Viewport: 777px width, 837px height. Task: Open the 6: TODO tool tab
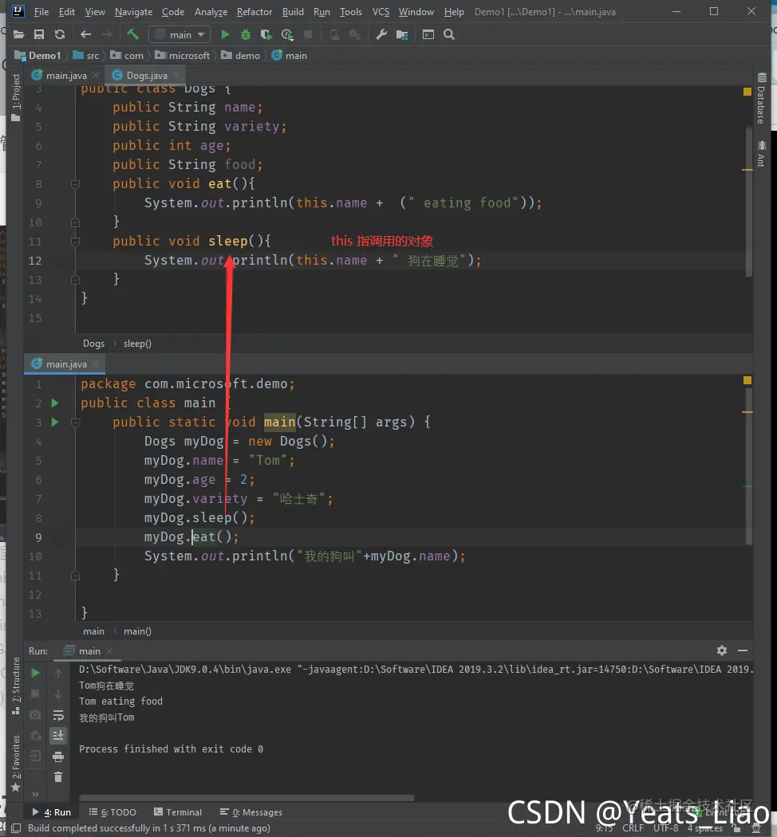point(112,812)
